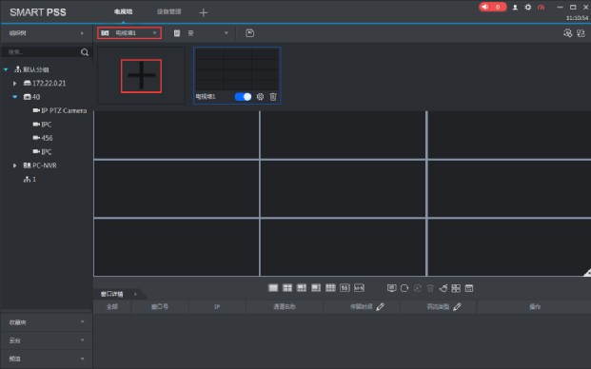Click the red gauge status icon

point(541,8)
